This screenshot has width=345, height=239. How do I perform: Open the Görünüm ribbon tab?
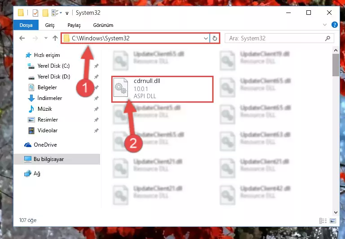pos(103,25)
